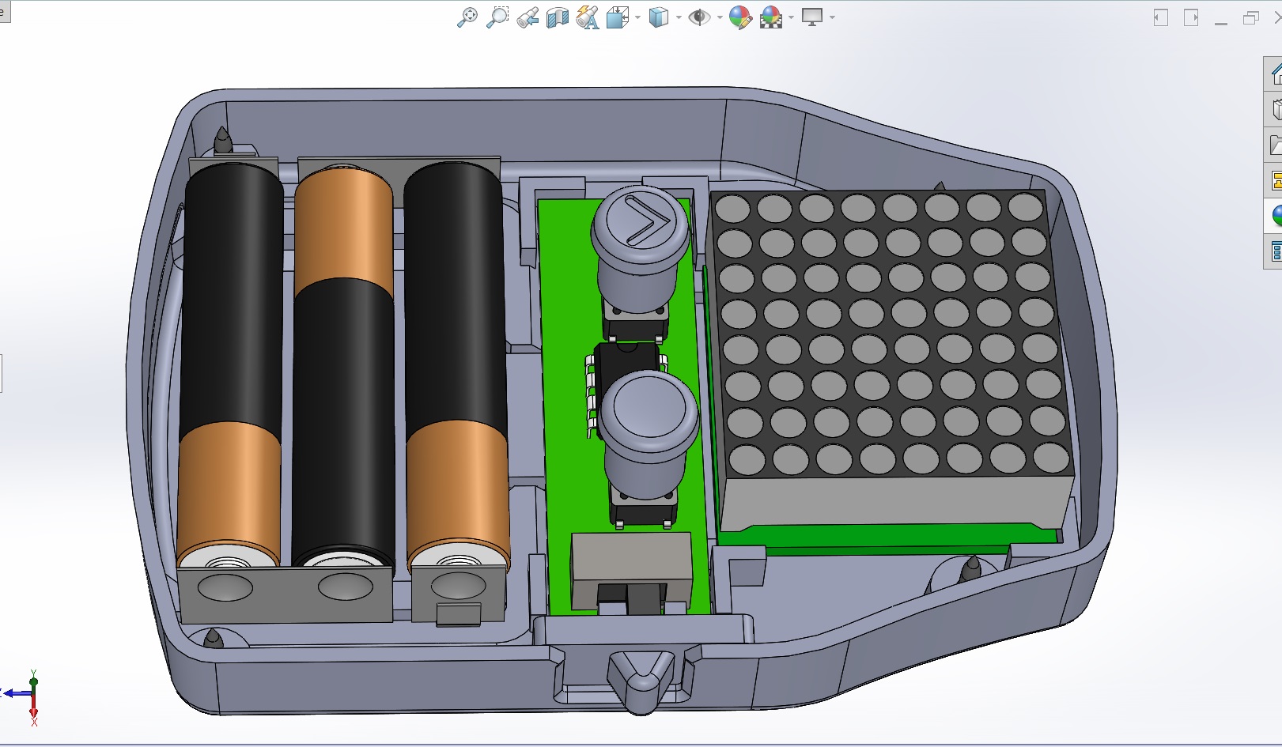This screenshot has height=747, width=1282.
Task: Expand the View Orientation dropdown arrow
Action: click(x=637, y=17)
